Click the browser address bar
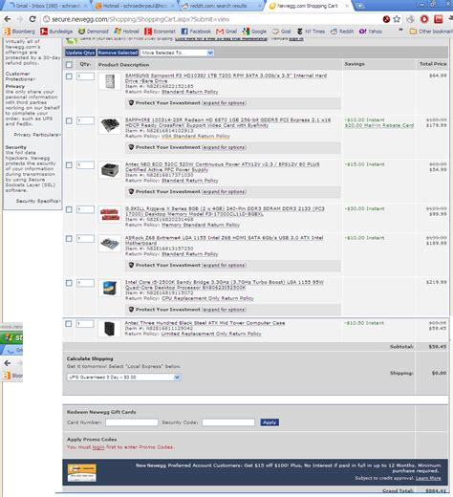453x497 pixels. [x=210, y=19]
